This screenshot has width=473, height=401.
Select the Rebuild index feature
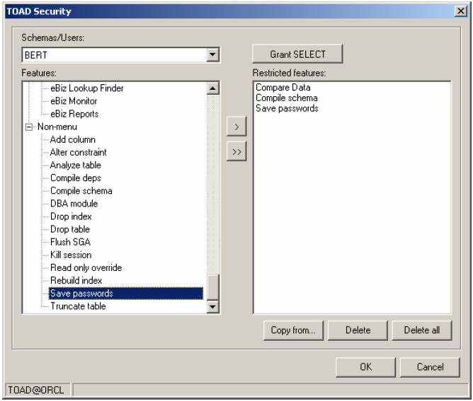pos(76,281)
